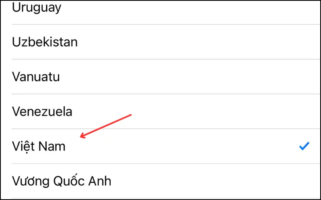The image size is (321, 200).
Task: Click the Venezuela text label
Action: (x=42, y=112)
